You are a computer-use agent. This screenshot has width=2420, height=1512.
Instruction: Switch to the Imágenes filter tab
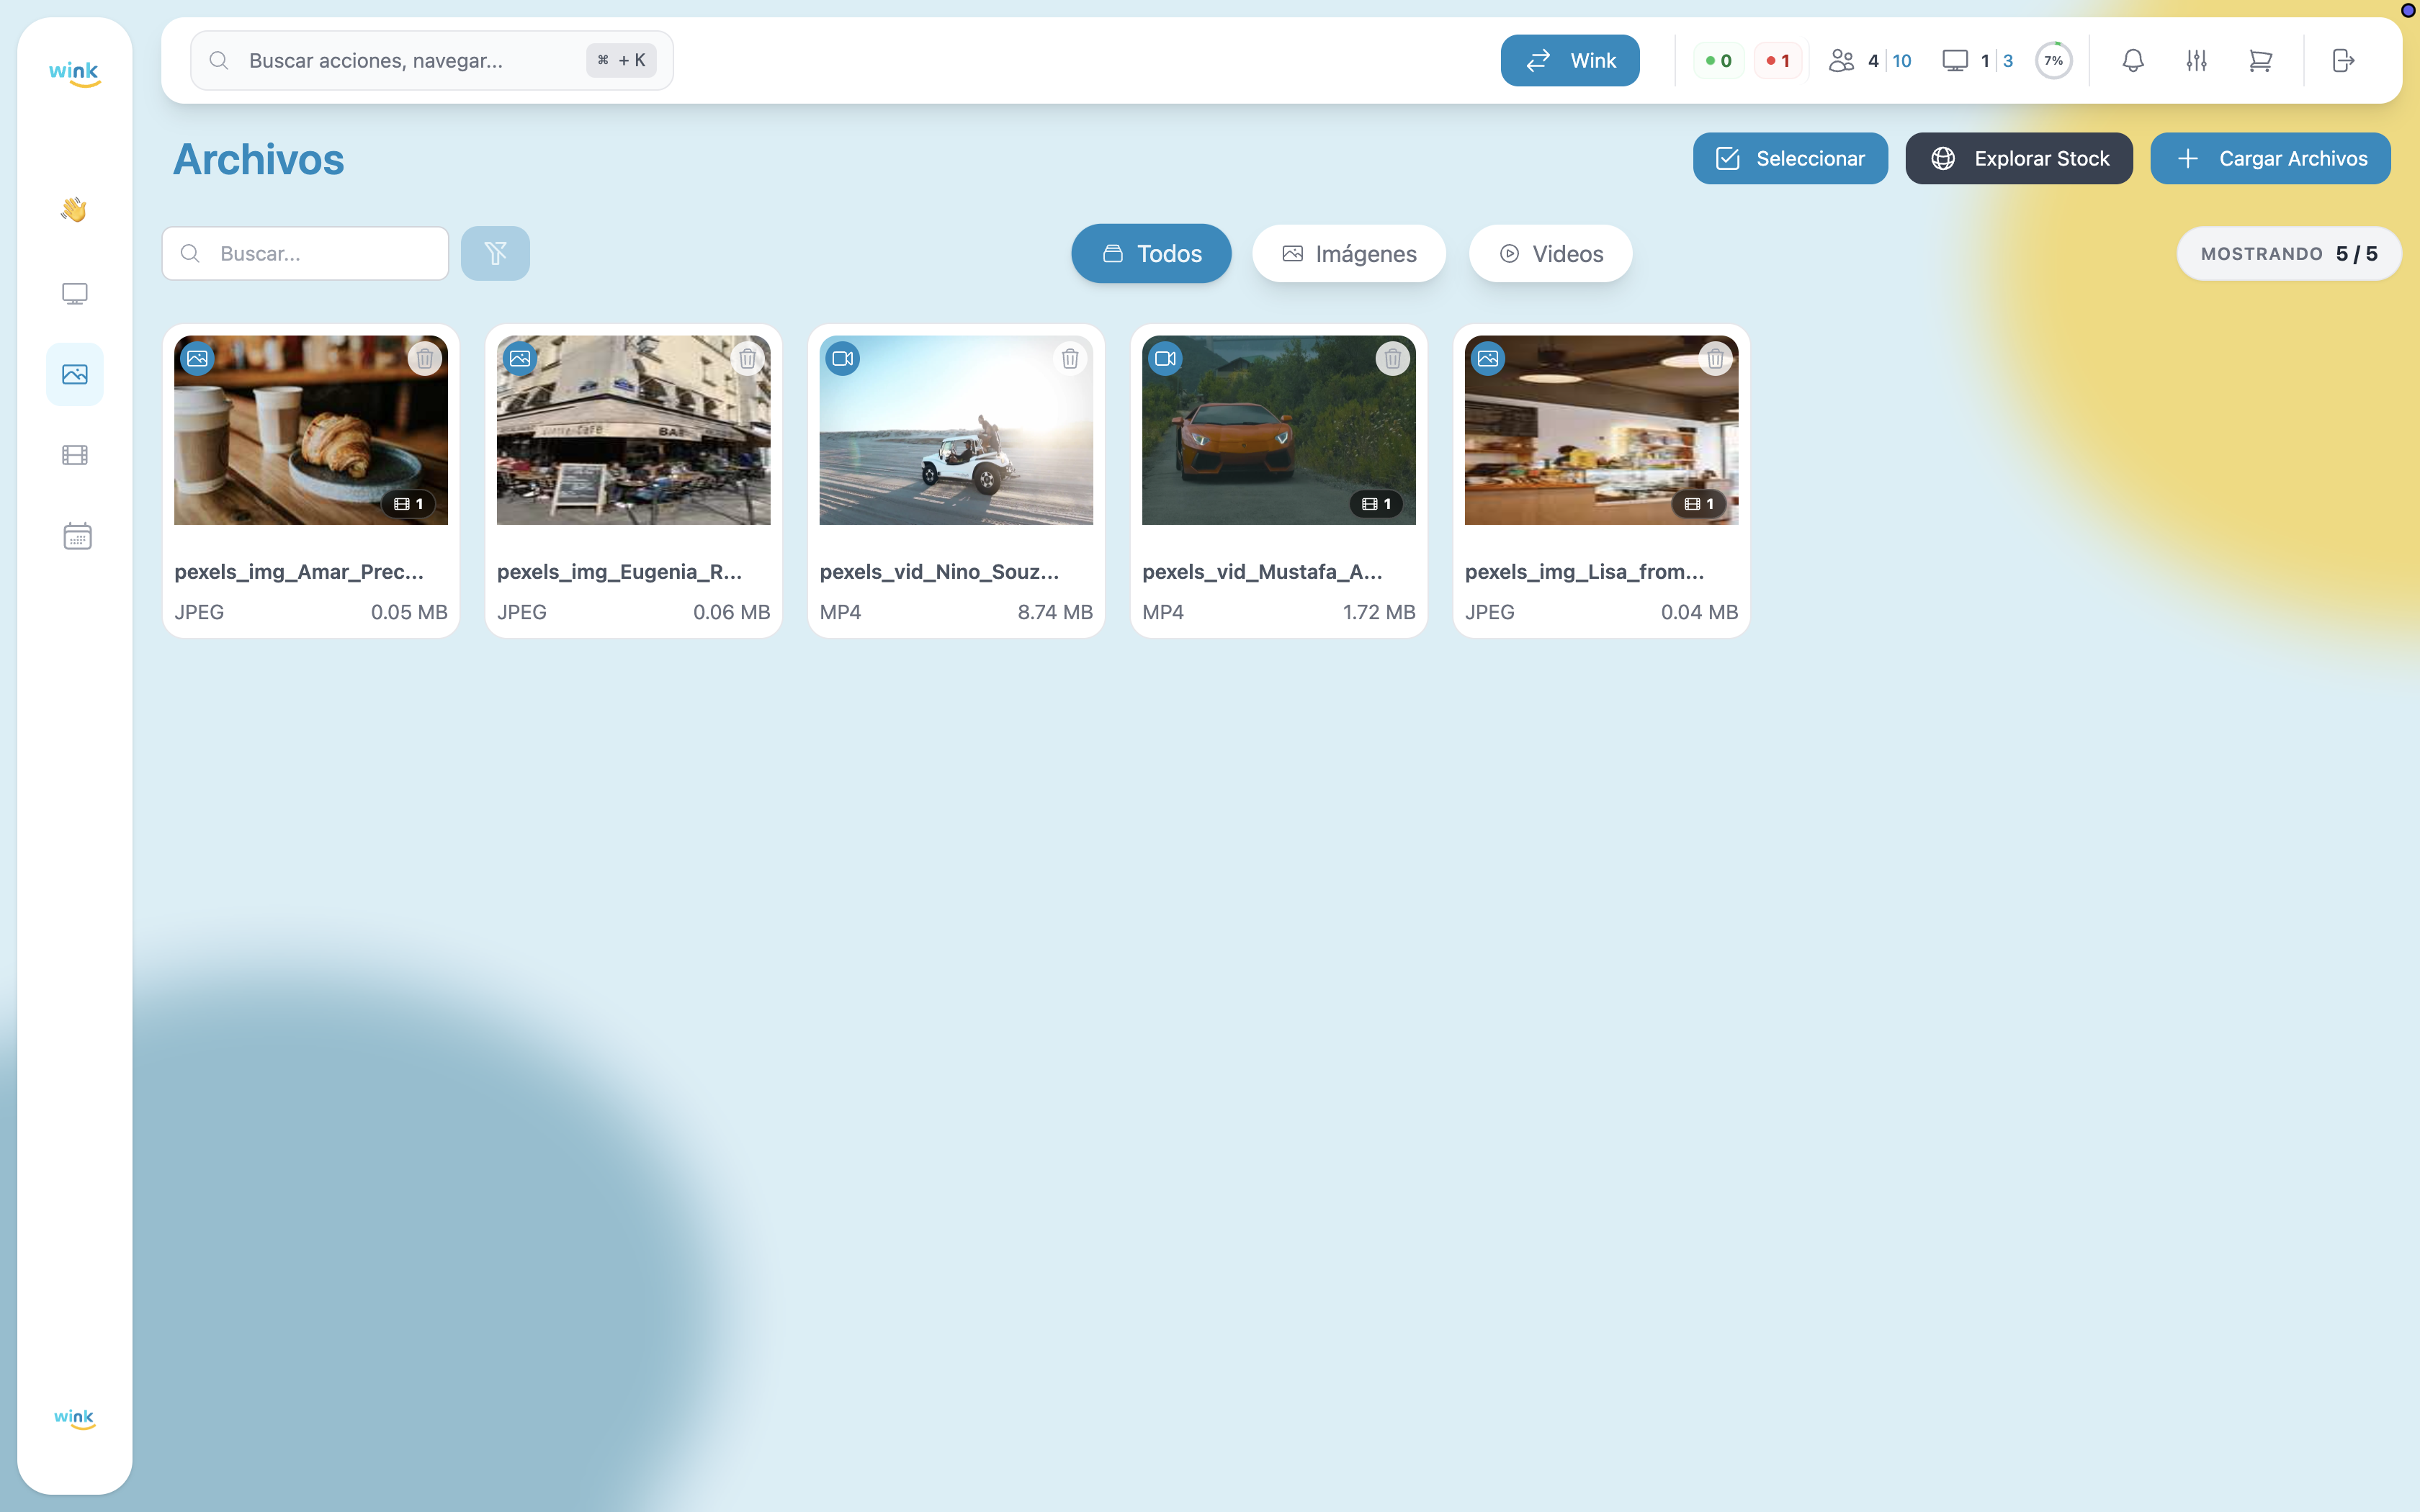click(1349, 253)
